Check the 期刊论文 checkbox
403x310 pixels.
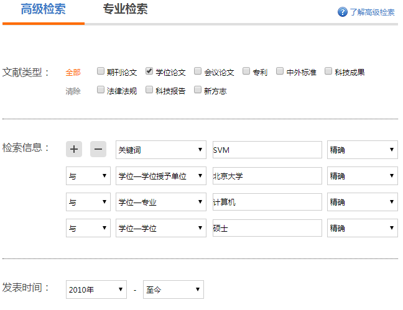(x=101, y=71)
